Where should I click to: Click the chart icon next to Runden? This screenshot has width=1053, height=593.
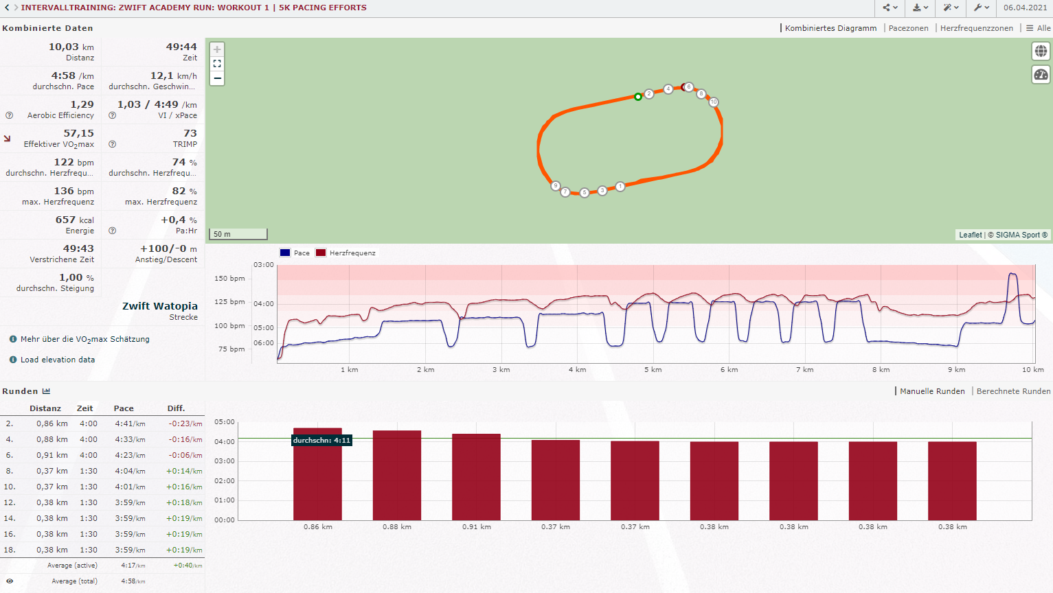click(46, 391)
